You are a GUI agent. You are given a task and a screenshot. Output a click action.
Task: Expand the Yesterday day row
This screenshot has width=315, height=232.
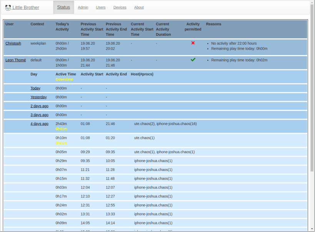pyautogui.click(x=38, y=97)
